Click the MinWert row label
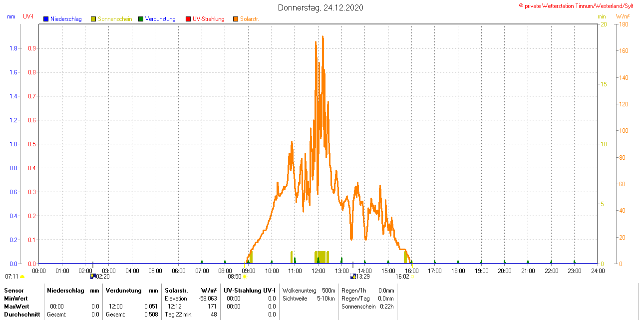This screenshot has width=639, height=320. click(x=16, y=299)
